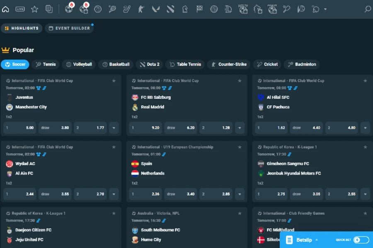Viewport: 373px width, 248px height.
Task: Expand extra odds for Wydad AC vs Al Ain
Action: coord(114,194)
